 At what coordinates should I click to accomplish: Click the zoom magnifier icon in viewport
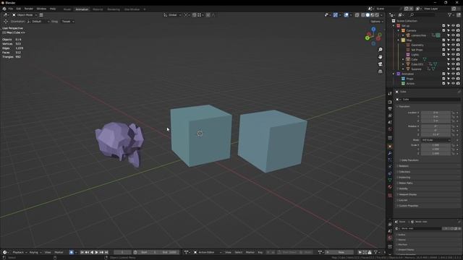point(381,50)
